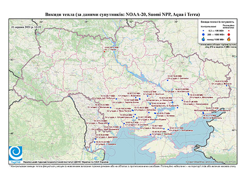
Task: Click the large red circle in the legend
Action: coord(229,34)
